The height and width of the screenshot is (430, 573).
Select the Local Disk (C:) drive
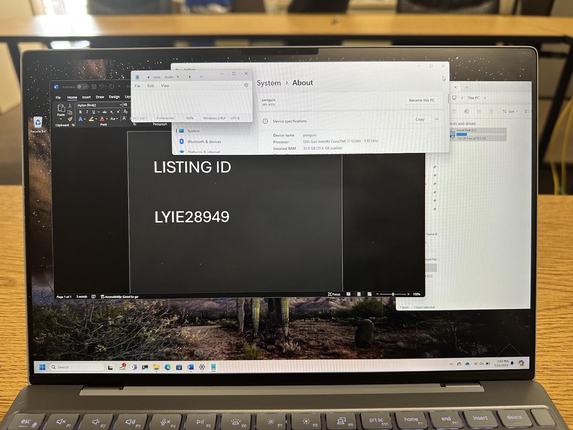(x=478, y=134)
